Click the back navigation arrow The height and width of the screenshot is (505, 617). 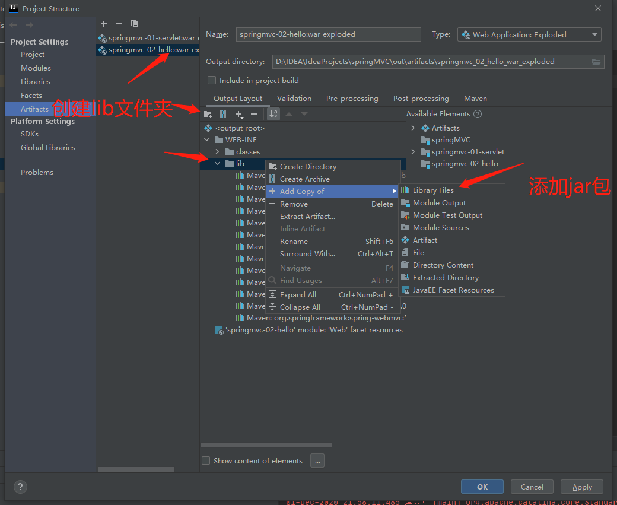tap(14, 25)
